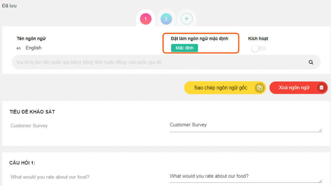Click the original question 1 text
Viewport: 331px width, 186px height.
[50, 177]
